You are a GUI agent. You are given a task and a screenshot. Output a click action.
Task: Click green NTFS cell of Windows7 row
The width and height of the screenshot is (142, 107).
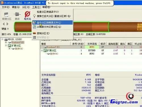click(x=92, y=47)
